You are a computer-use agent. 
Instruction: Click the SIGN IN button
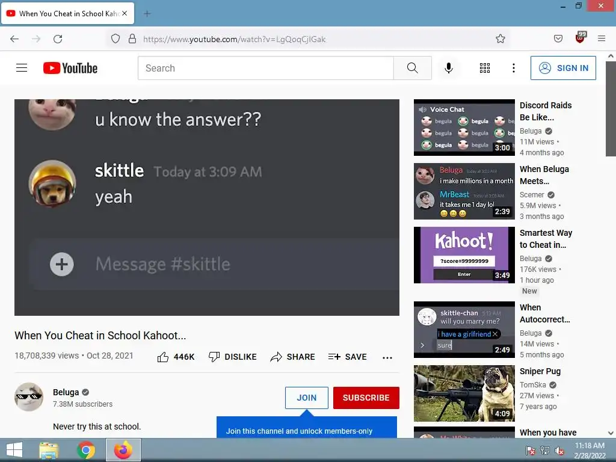click(563, 68)
